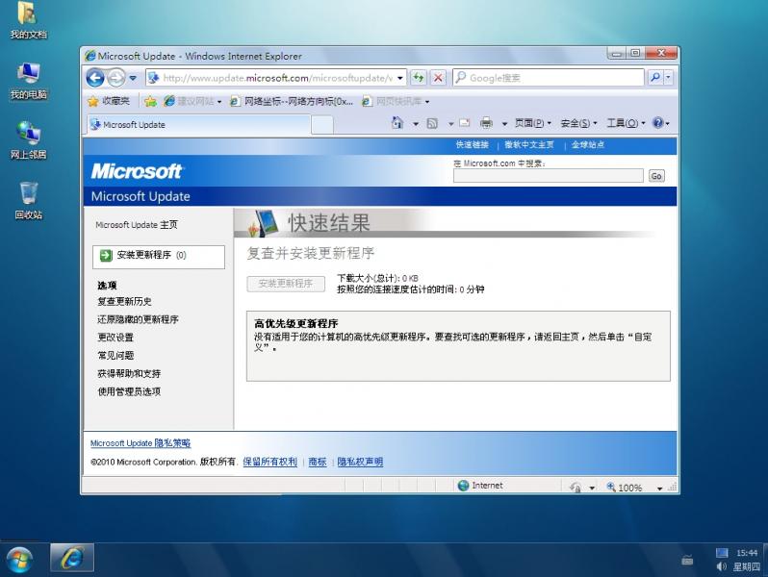Screen dimensions: 768x577
Task: Click the 100% zoom level button
Action: tap(625, 488)
